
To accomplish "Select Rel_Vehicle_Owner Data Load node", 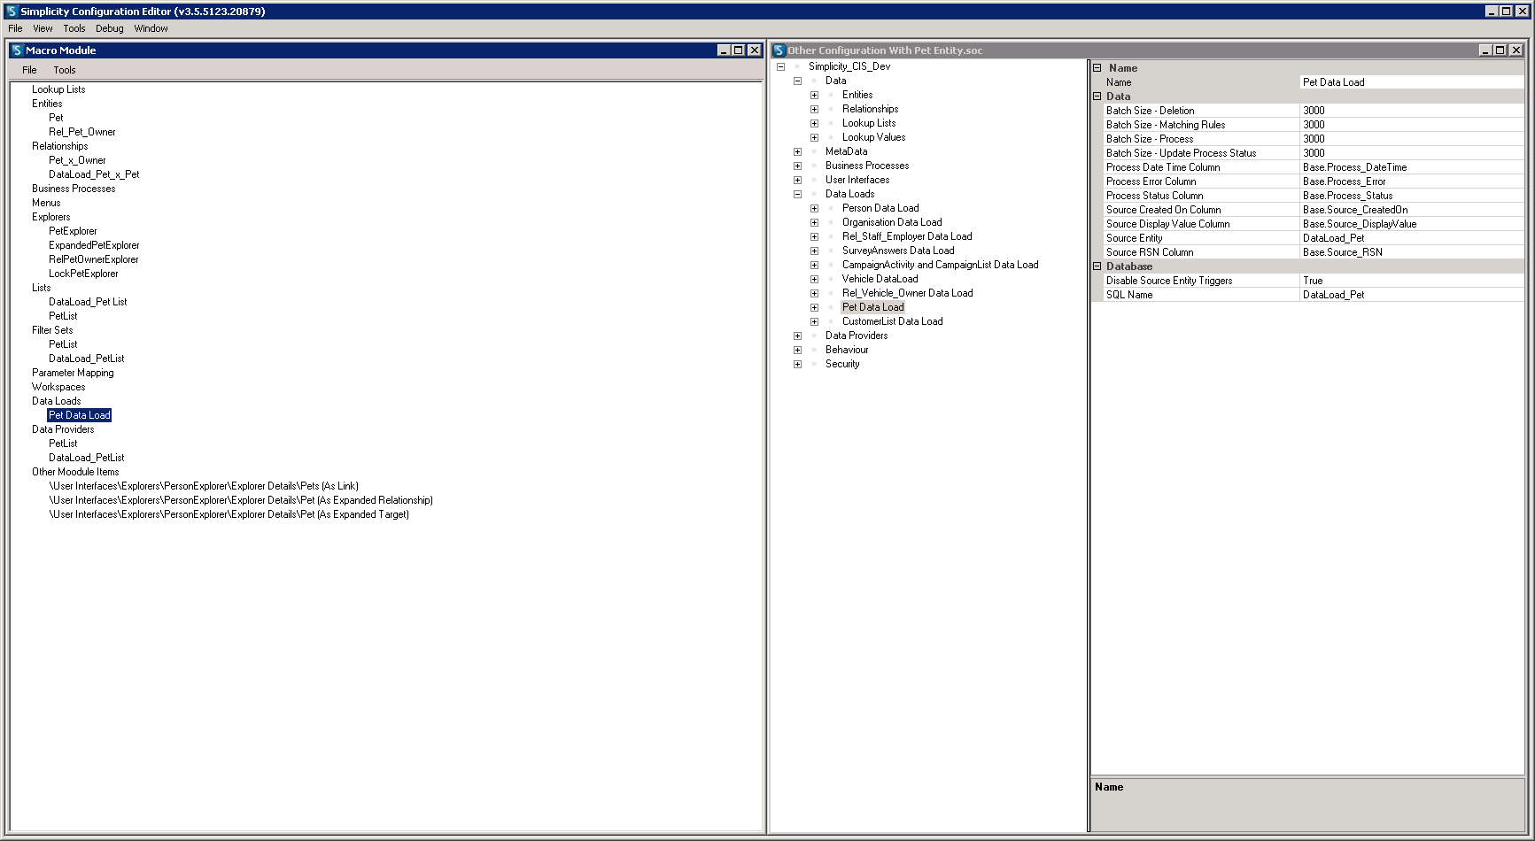I will [907, 293].
